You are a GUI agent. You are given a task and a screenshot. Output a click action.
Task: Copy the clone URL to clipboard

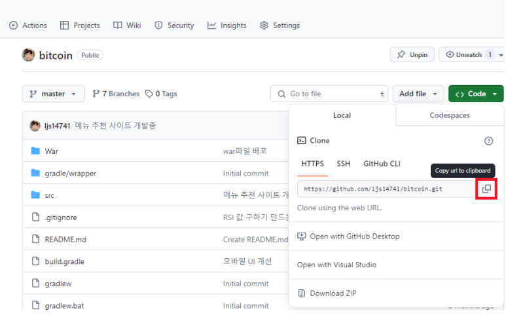click(x=486, y=189)
